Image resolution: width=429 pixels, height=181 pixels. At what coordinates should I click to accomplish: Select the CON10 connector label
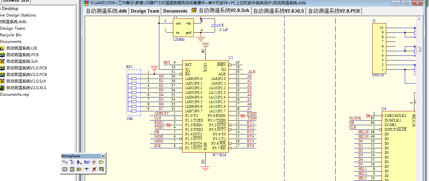378,75
